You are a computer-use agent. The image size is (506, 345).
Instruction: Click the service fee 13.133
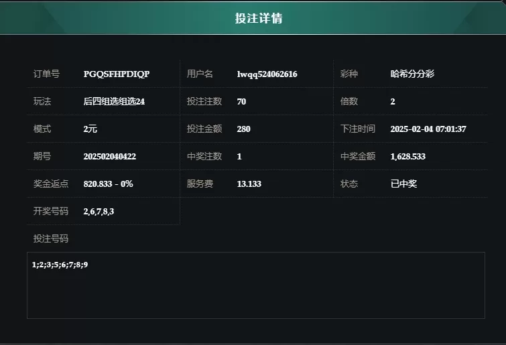click(249, 184)
